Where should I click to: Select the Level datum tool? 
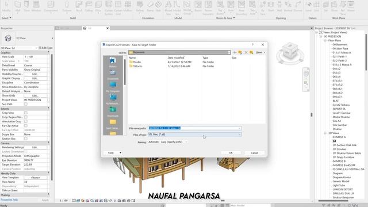click(309, 6)
